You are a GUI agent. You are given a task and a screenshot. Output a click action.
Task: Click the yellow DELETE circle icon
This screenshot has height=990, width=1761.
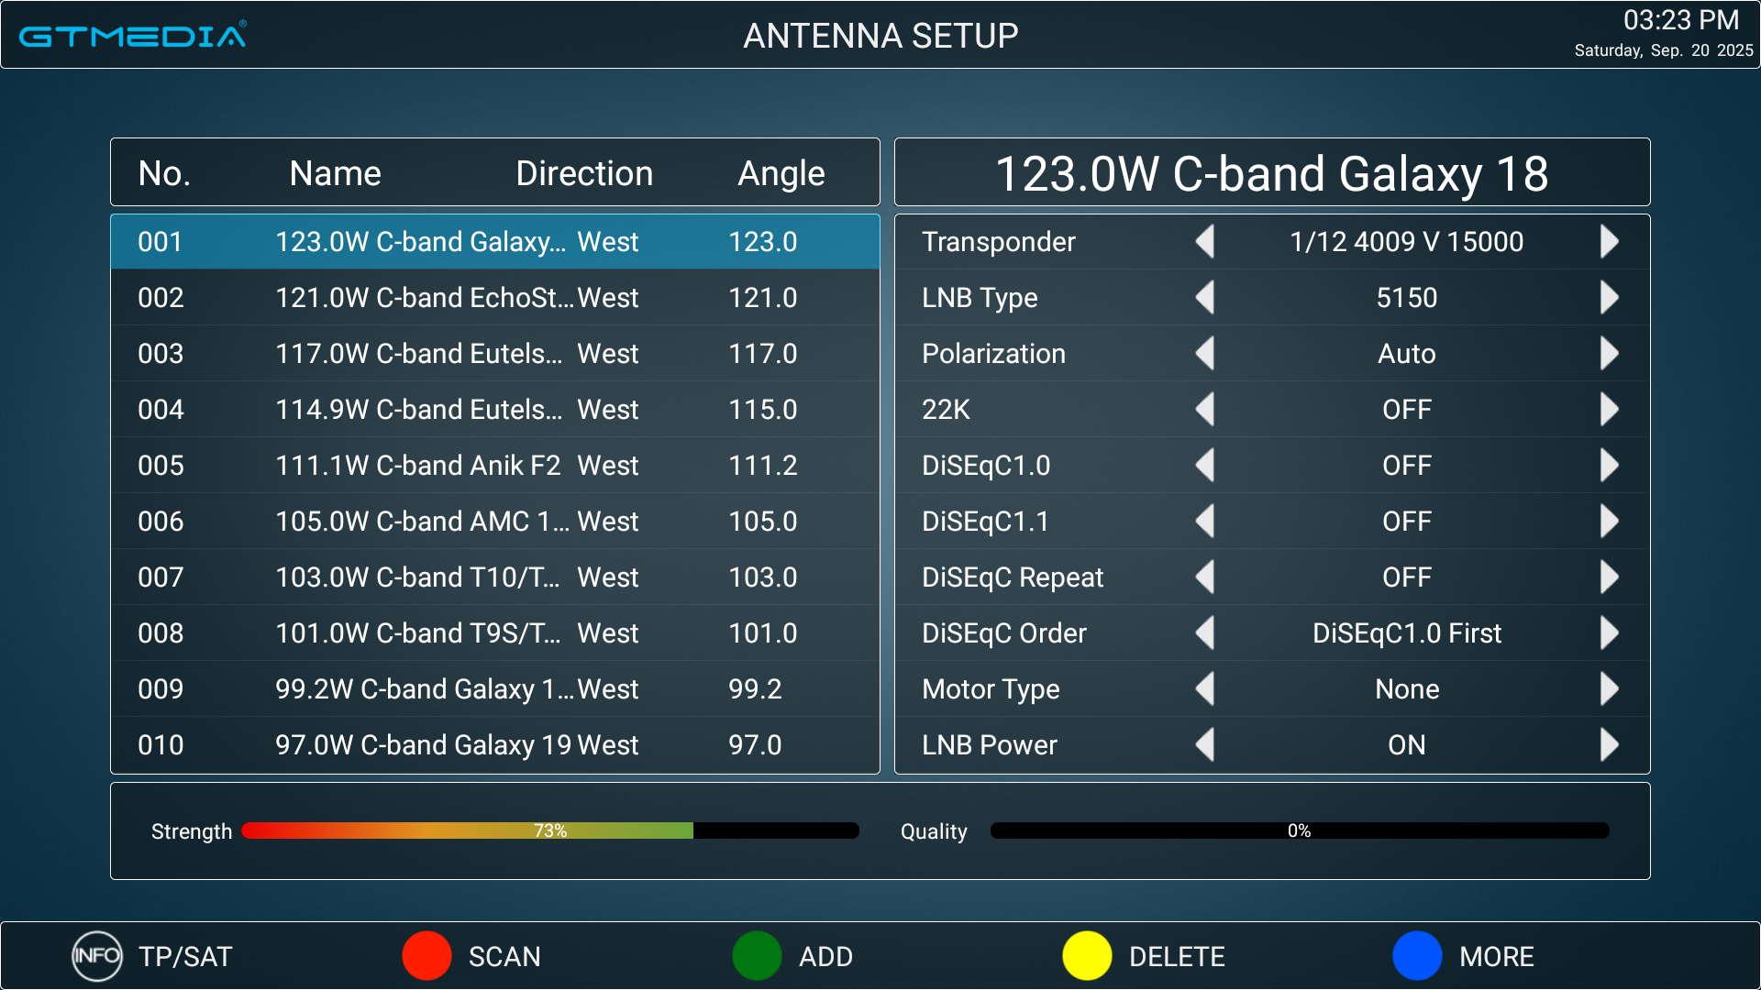coord(1087,956)
